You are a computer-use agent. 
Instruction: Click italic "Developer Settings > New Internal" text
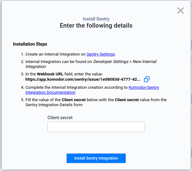click(125, 62)
